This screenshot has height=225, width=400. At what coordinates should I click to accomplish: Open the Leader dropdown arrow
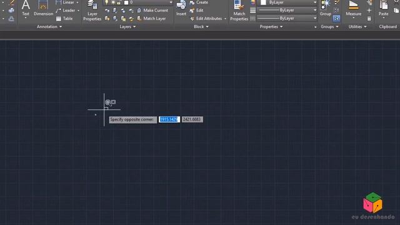coord(78,11)
